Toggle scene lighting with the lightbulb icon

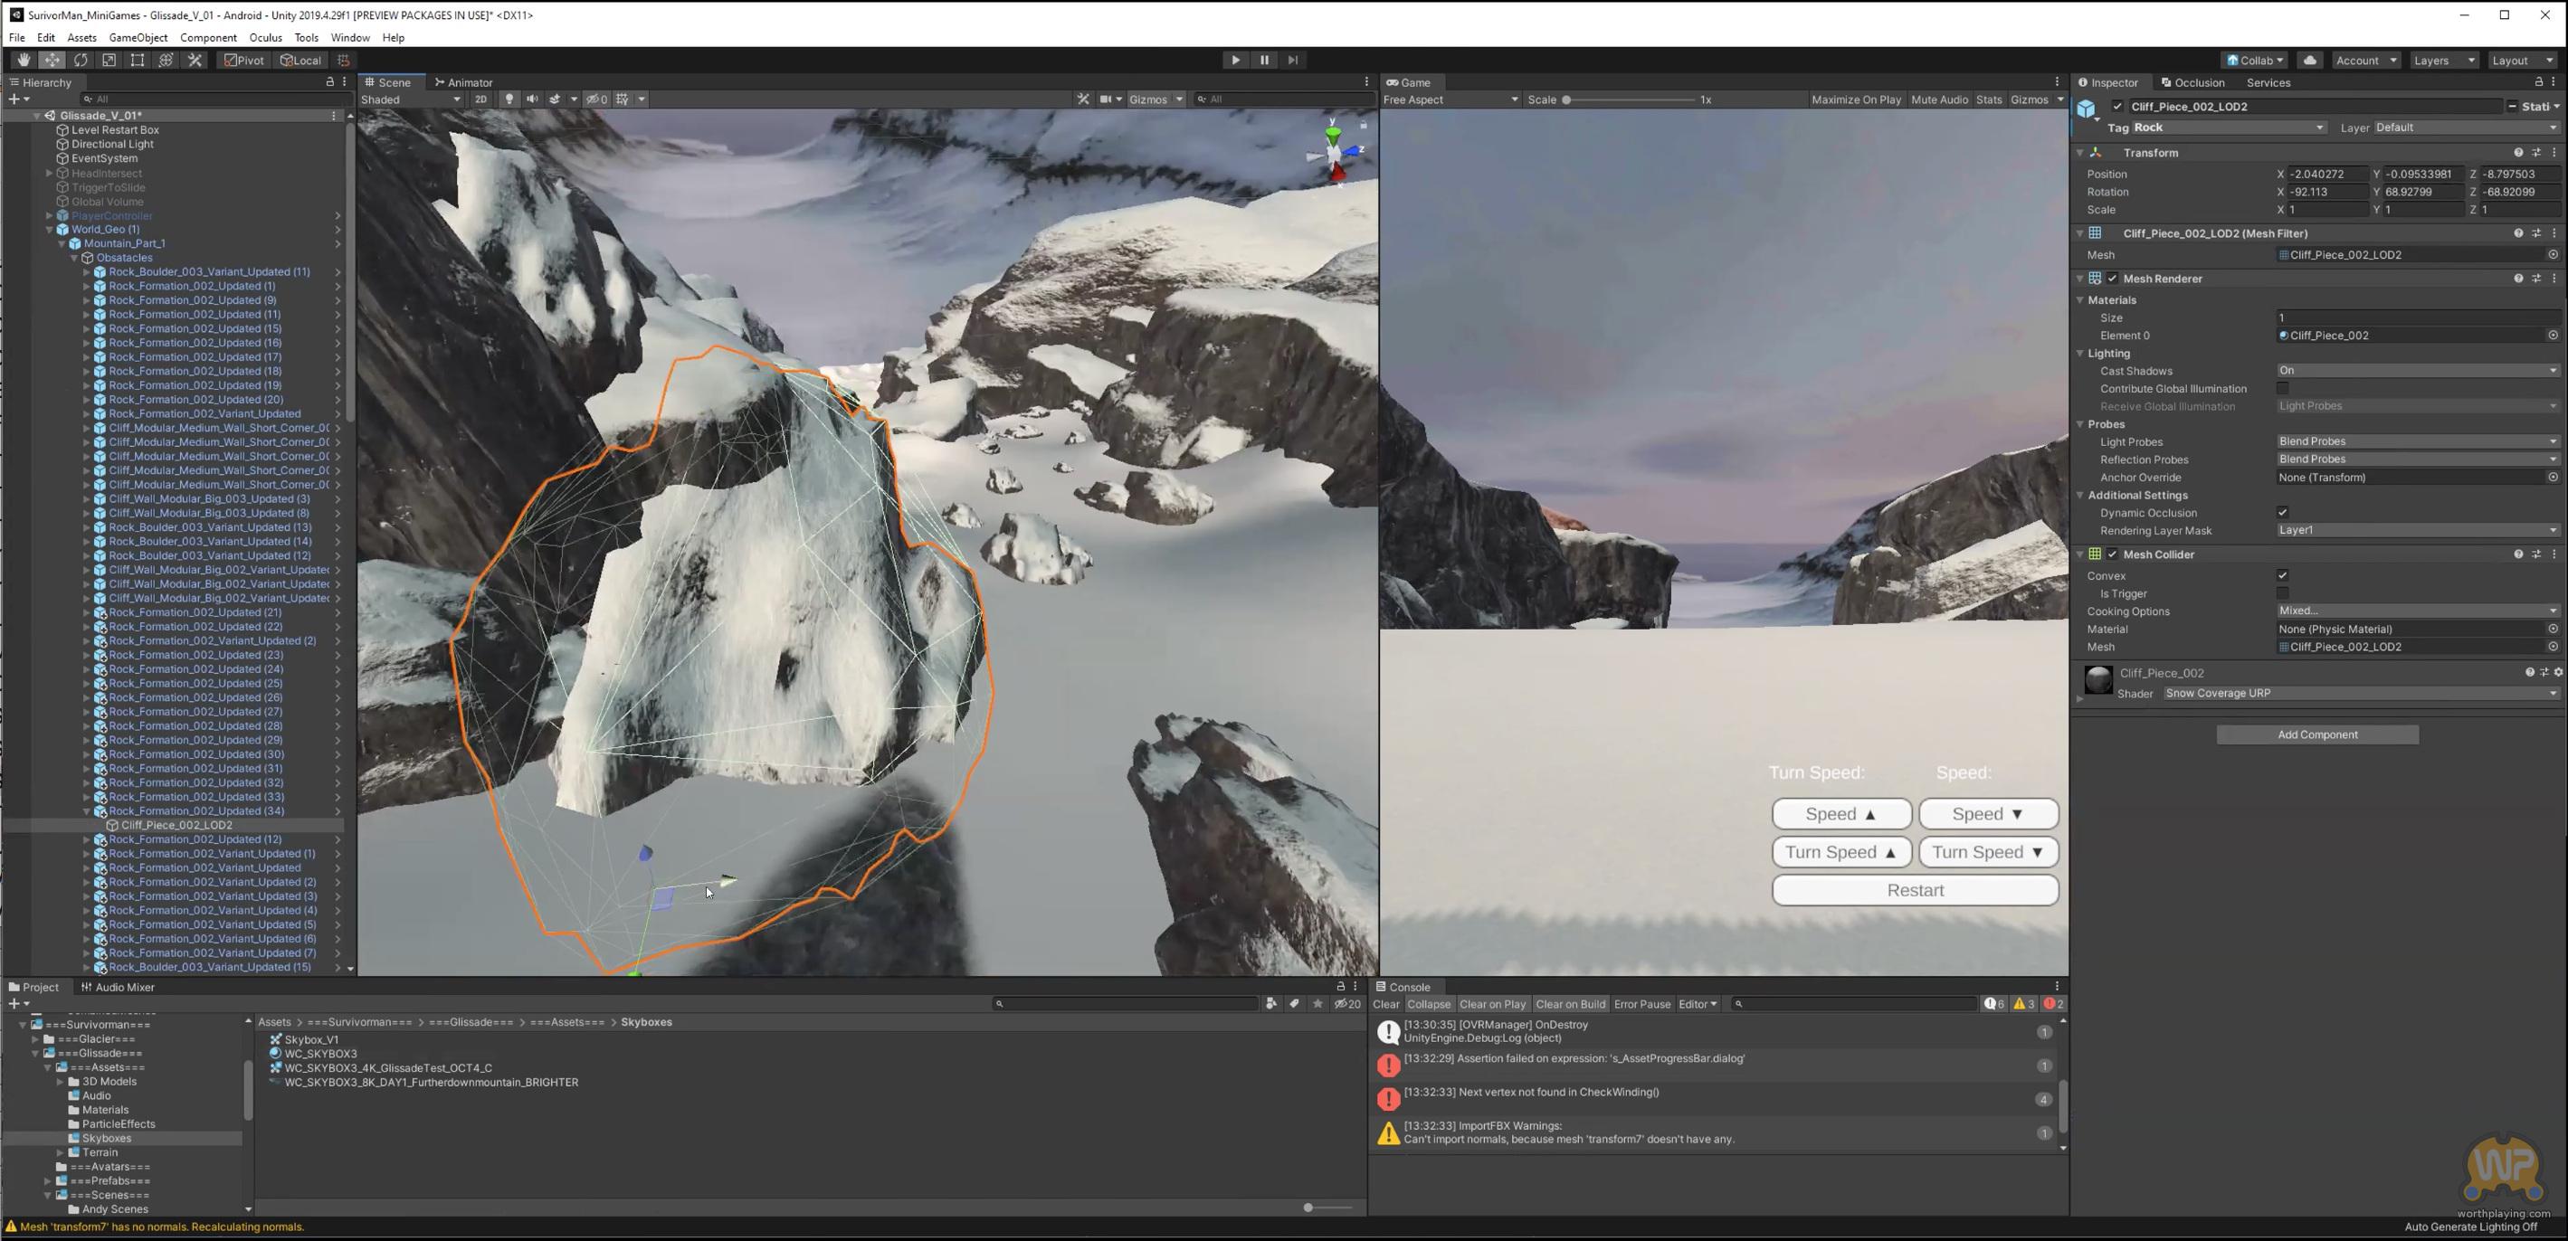(x=509, y=99)
